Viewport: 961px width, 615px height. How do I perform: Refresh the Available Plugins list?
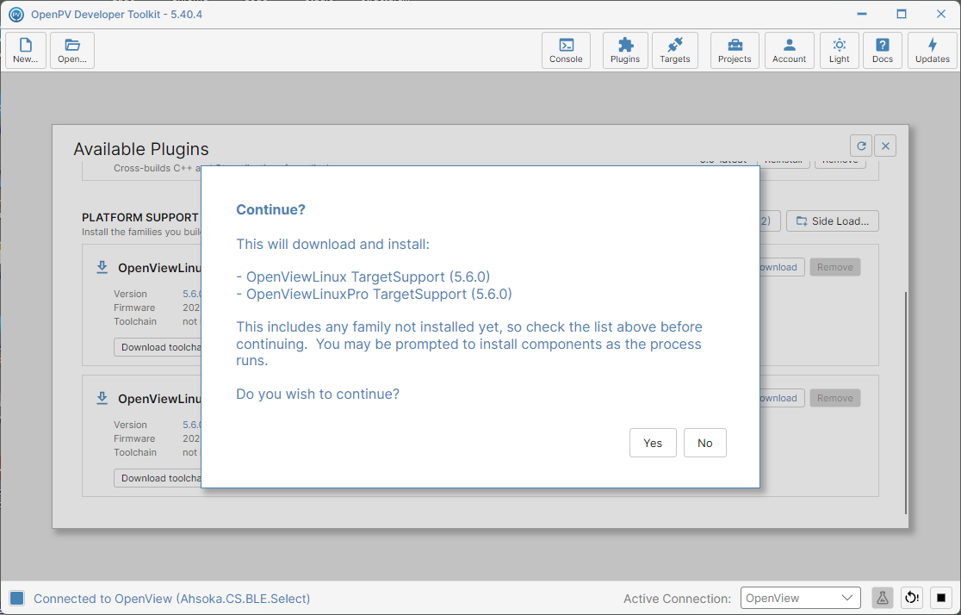point(861,146)
